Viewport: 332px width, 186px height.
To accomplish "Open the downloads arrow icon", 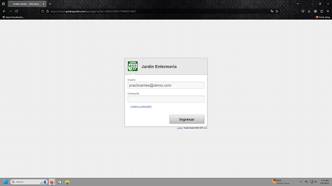I will click(x=309, y=11).
